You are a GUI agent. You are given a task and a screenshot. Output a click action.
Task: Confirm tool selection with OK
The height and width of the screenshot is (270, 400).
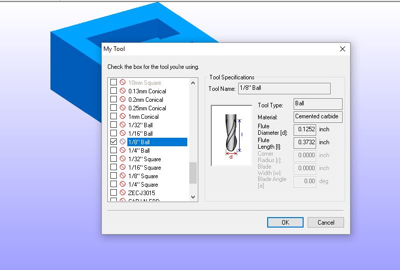tap(285, 222)
